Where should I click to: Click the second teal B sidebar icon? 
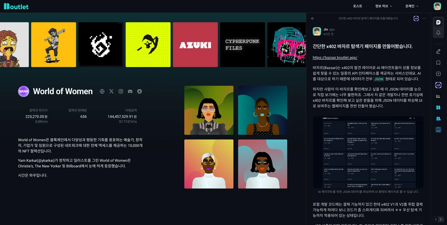pos(438,119)
